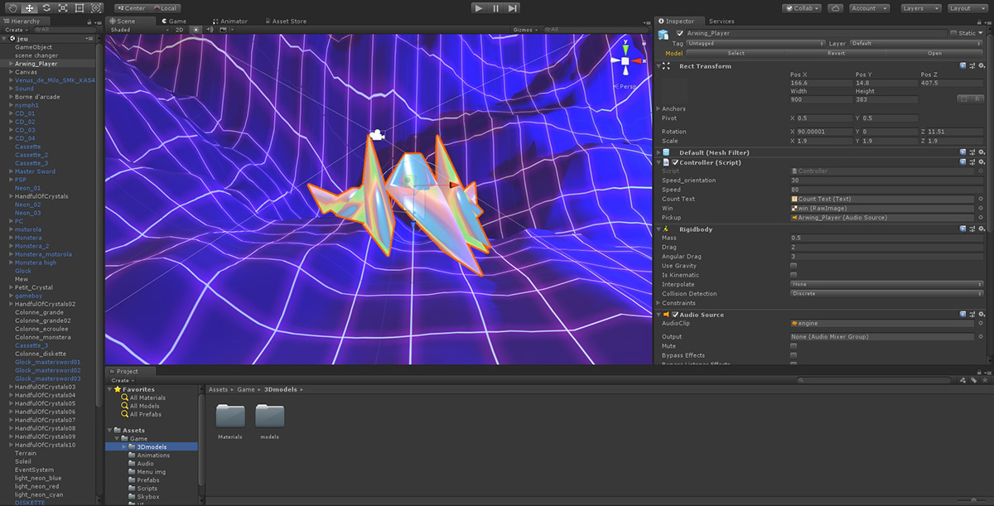Select the Move tool
The height and width of the screenshot is (506, 994).
point(29,7)
